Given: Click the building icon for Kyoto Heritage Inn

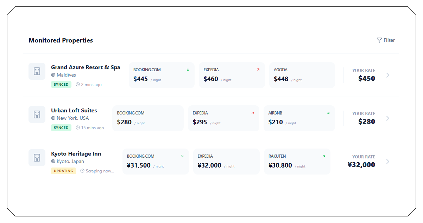Looking at the screenshot, I should click(x=37, y=158).
